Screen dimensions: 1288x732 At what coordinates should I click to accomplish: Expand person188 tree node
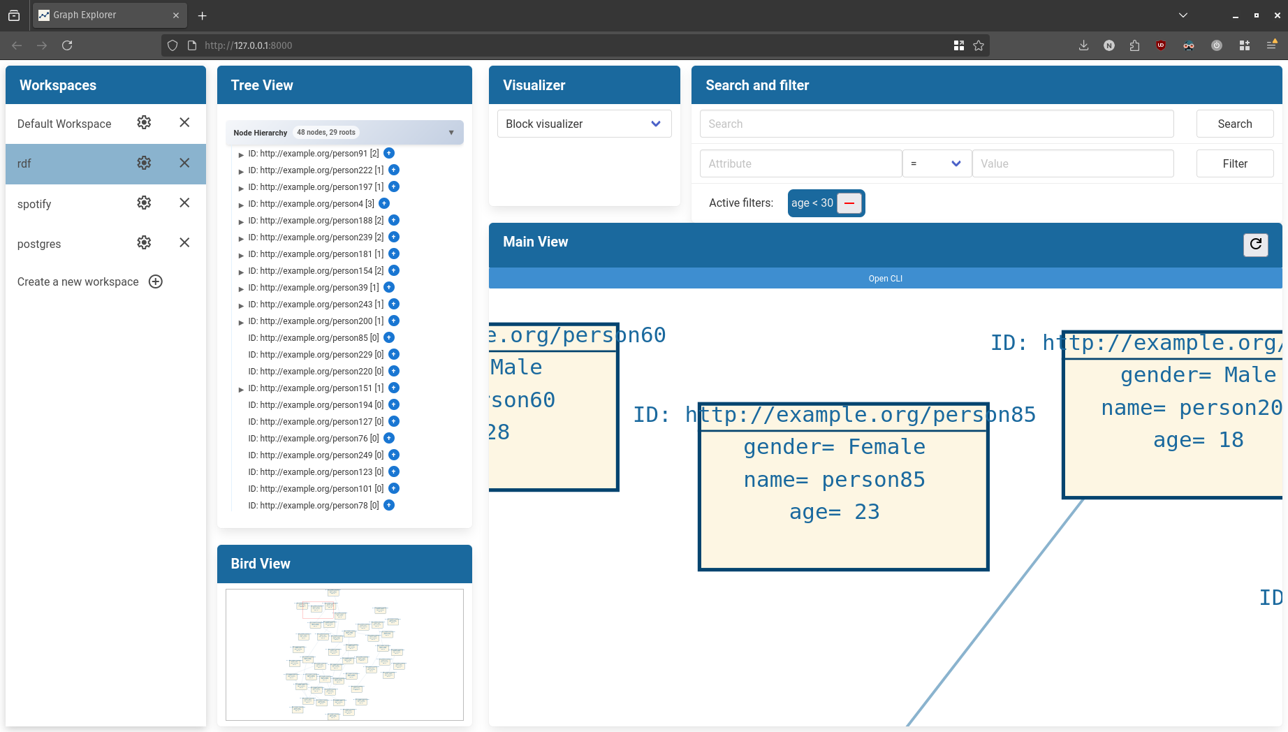pyautogui.click(x=241, y=221)
